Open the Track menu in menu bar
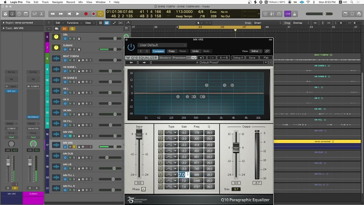Viewport: 364px width, 205px height. 45,2
